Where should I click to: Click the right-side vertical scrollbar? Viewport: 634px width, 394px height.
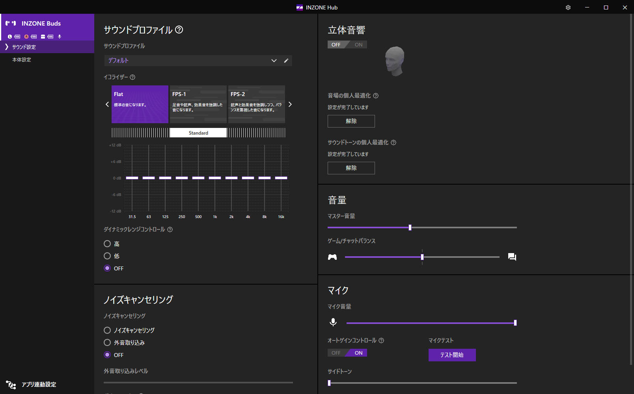632,189
